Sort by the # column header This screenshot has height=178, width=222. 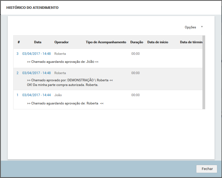click(x=19, y=42)
